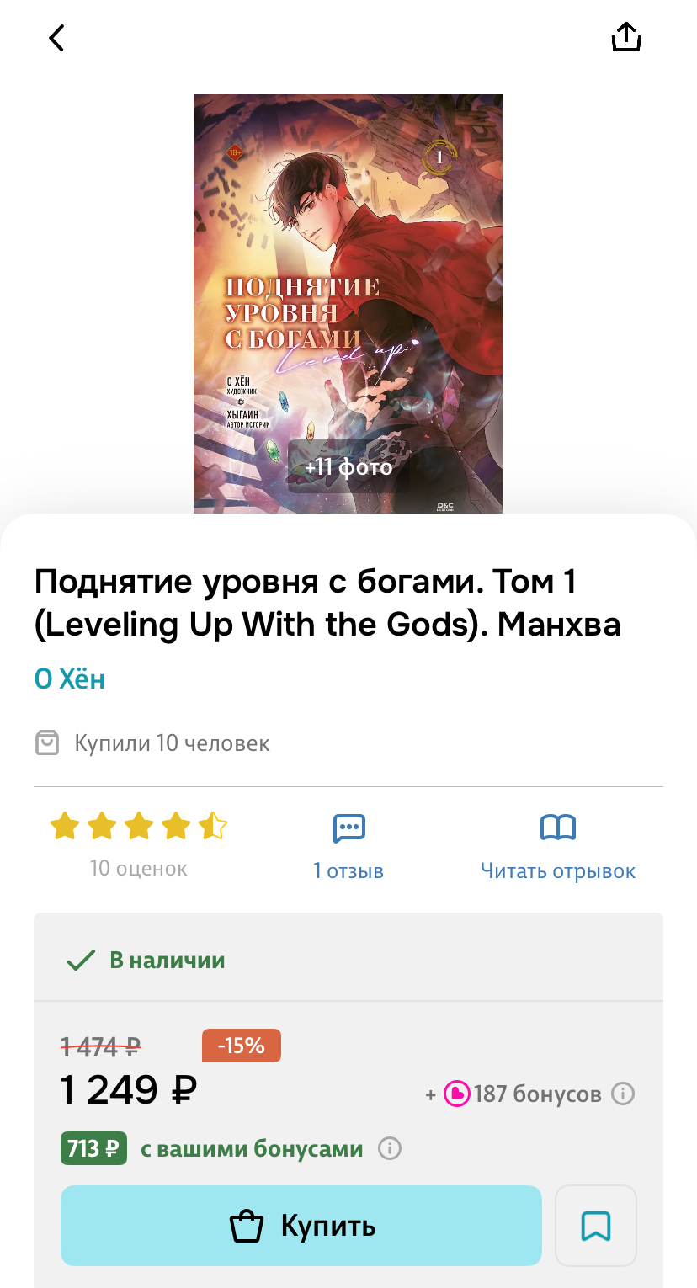Open author link О Хён
The width and height of the screenshot is (697, 1288).
70,679
